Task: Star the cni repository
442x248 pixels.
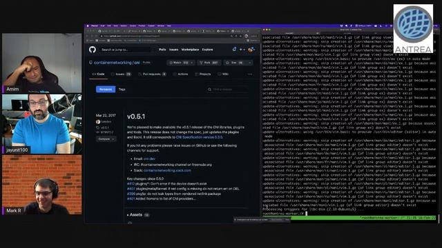Action: (x=236, y=63)
